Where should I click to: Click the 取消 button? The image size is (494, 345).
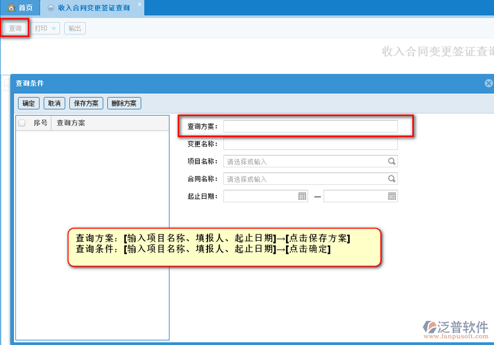pyautogui.click(x=54, y=103)
